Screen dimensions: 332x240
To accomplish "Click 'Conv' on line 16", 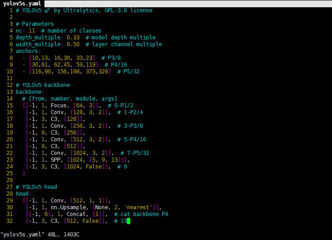I will (x=57, y=112).
